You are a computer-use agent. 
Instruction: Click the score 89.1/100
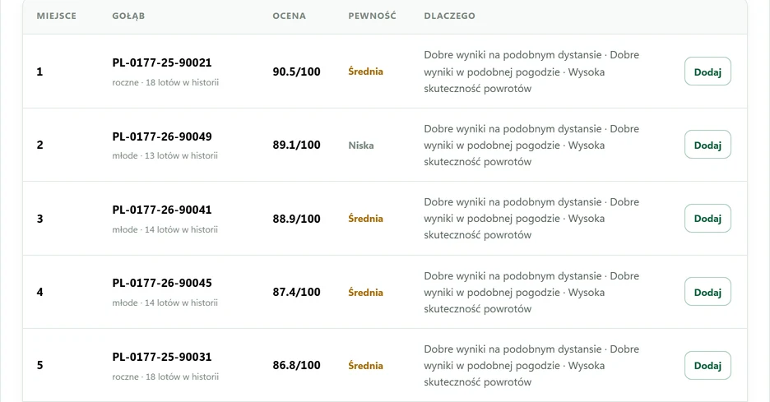pyautogui.click(x=297, y=145)
